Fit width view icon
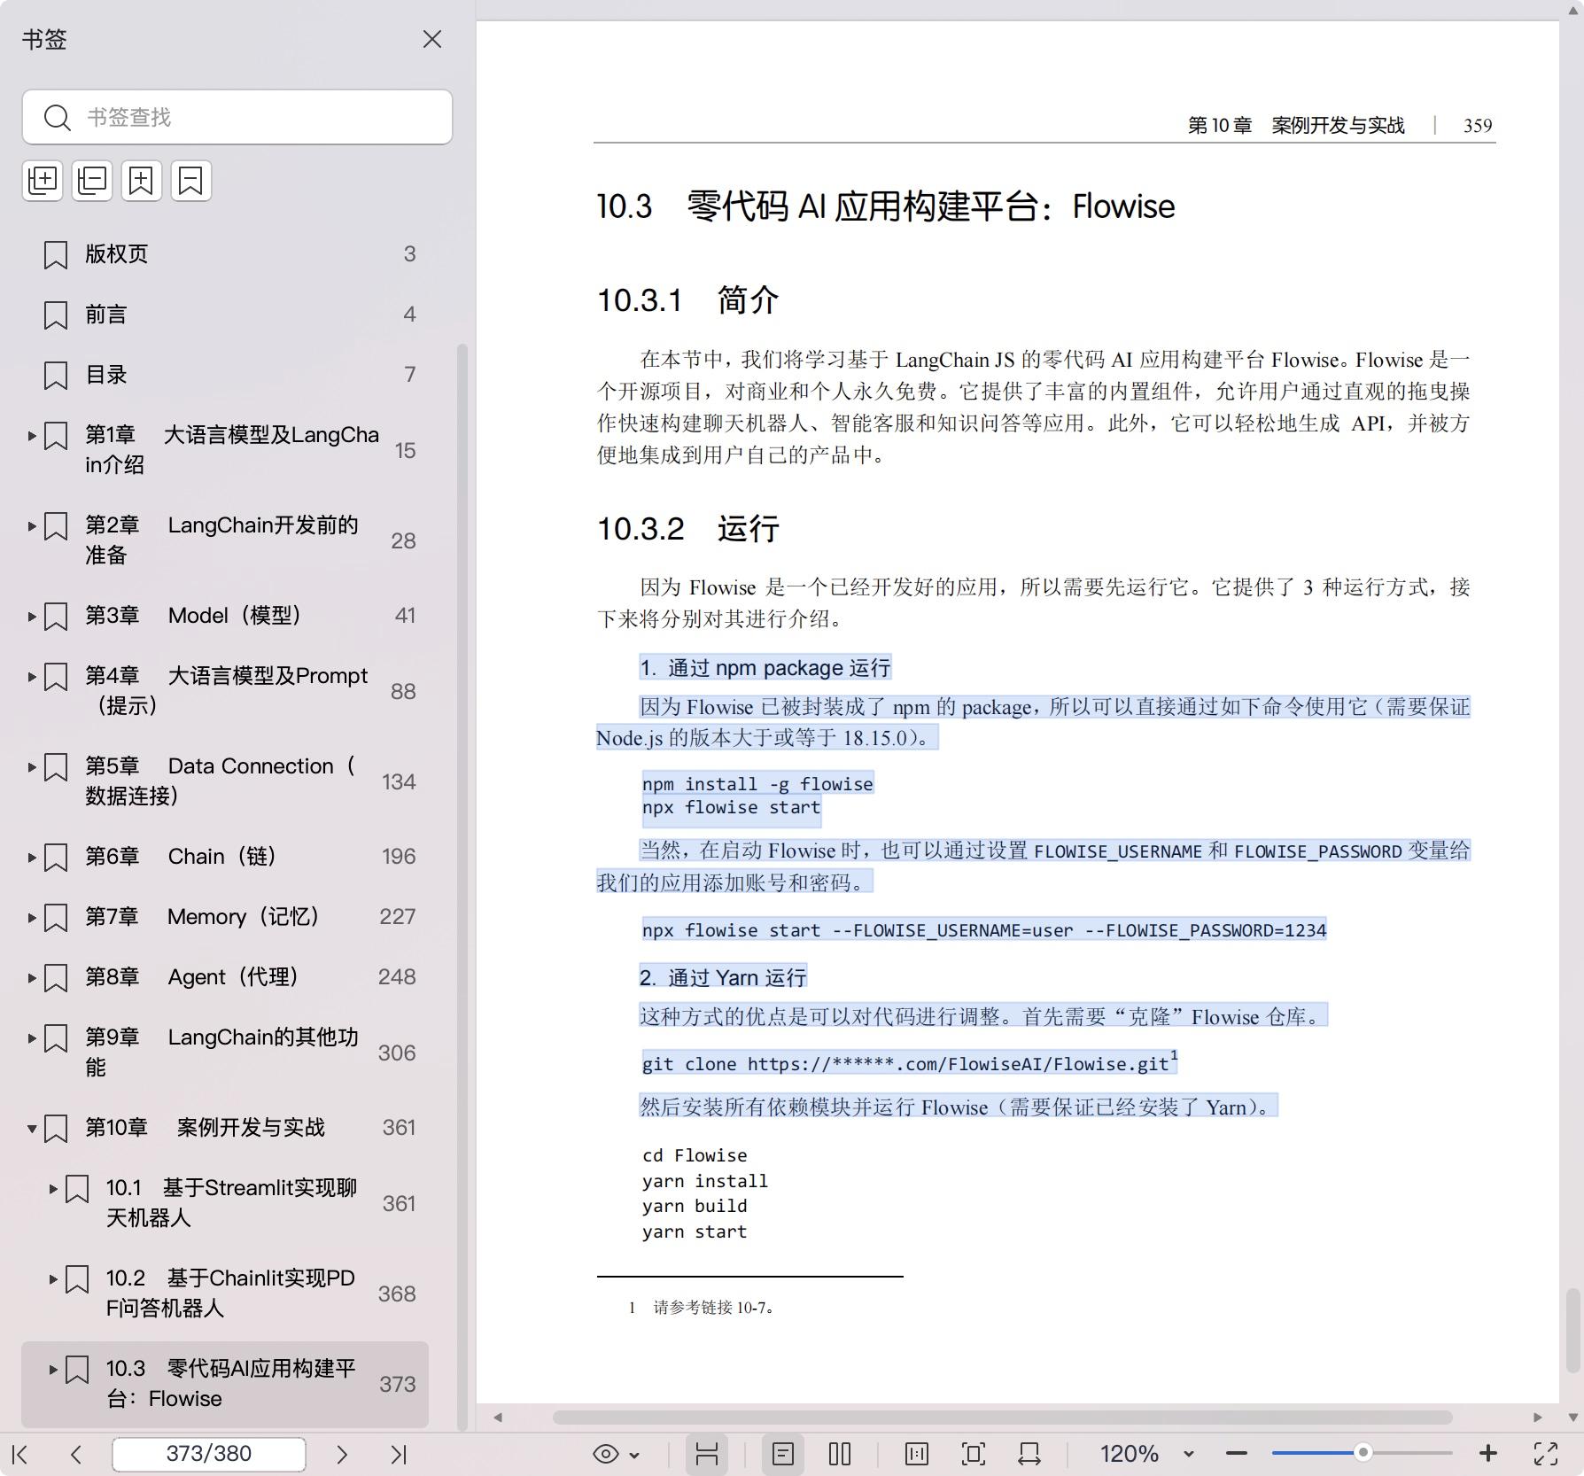The height and width of the screenshot is (1476, 1584). click(1029, 1454)
